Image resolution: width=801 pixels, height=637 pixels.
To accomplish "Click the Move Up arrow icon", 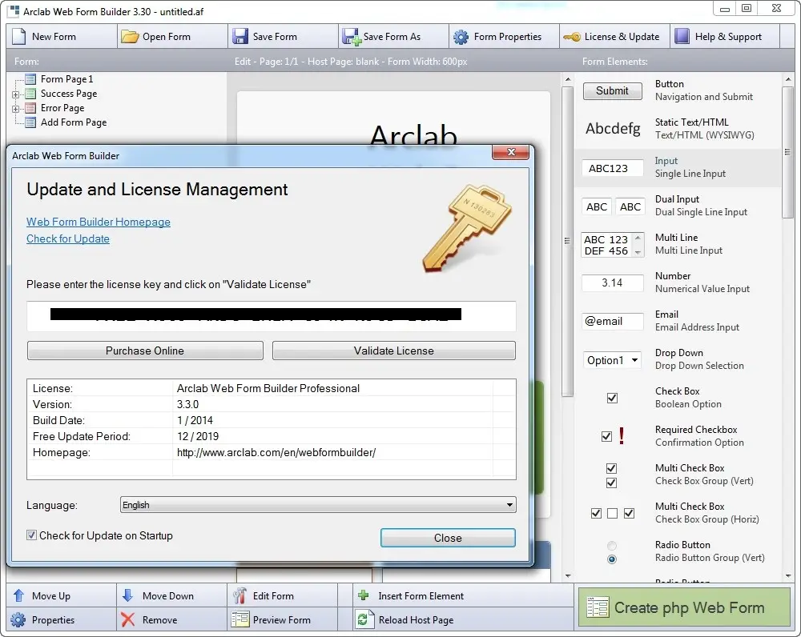I will (x=19, y=595).
